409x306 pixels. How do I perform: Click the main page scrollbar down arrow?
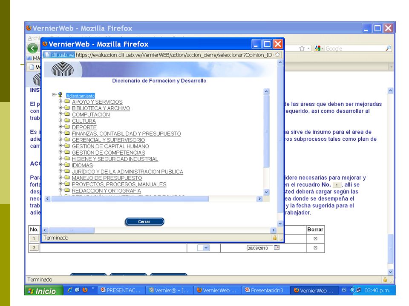click(x=390, y=272)
